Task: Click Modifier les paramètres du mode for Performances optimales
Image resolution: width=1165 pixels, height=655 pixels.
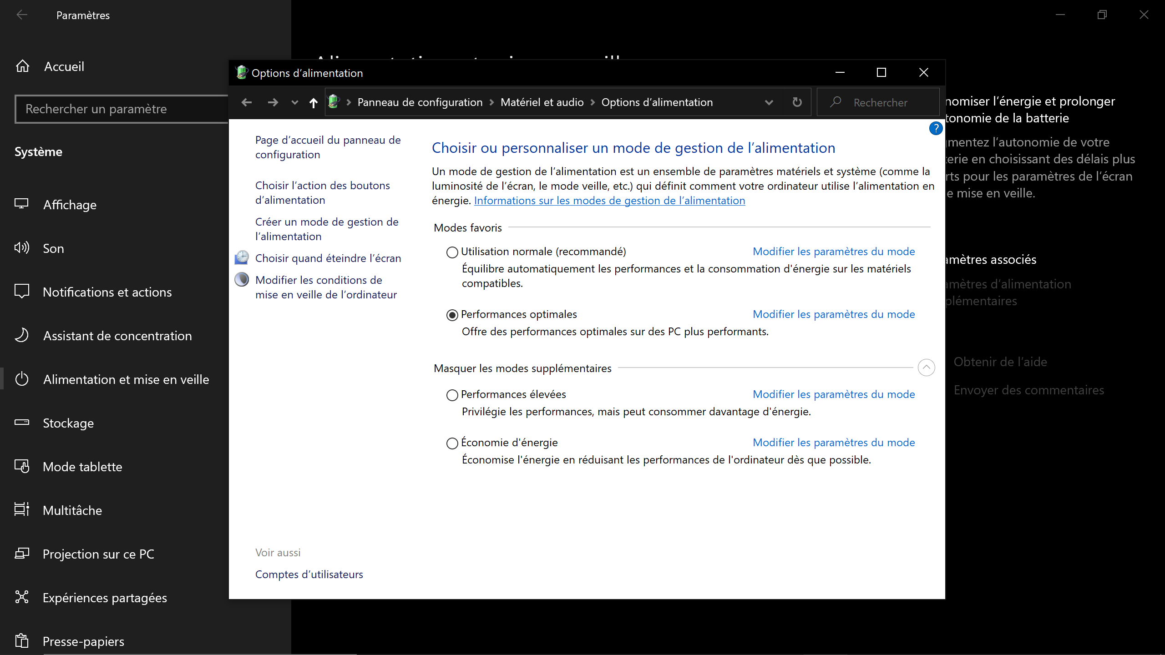Action: (x=833, y=314)
